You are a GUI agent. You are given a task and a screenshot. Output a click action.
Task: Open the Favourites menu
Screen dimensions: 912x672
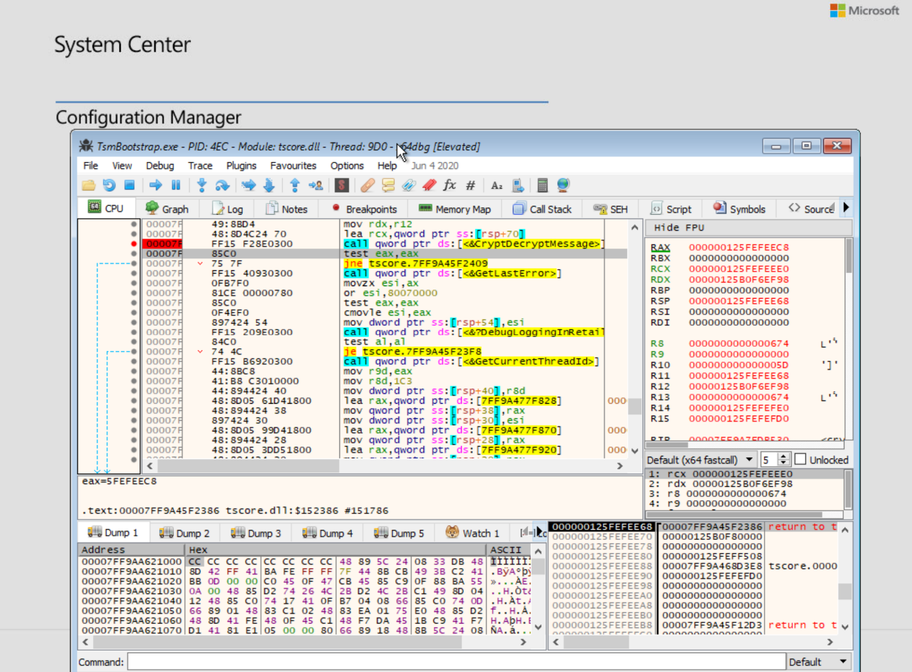(x=293, y=166)
